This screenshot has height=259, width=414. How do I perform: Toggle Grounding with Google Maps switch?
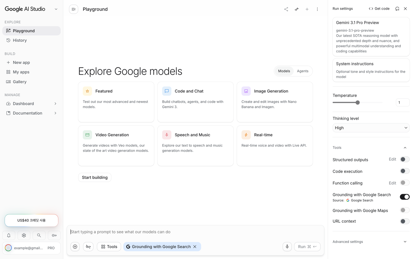(x=405, y=210)
